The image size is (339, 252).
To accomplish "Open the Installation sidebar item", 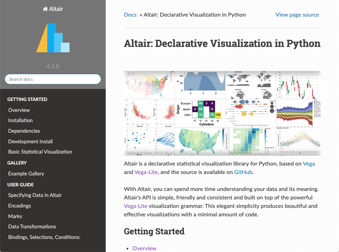I will click(x=20, y=120).
